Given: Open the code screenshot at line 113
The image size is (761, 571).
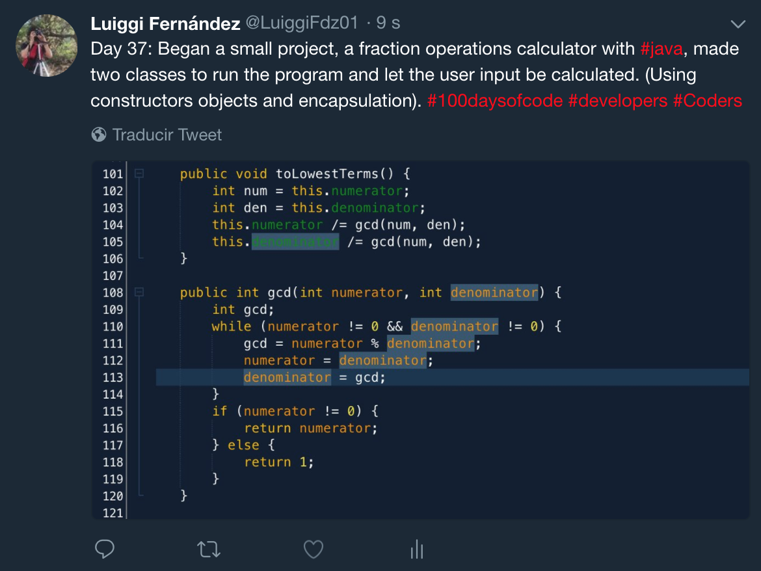Looking at the screenshot, I should click(452, 377).
